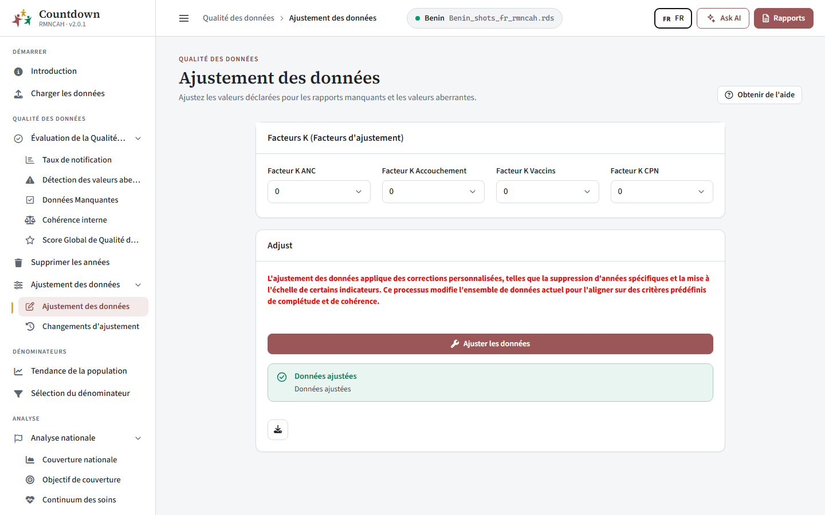Screen dimensions: 825x515
Task: Collapse the Ajustement des données sidebar group chevron
Action: point(138,285)
